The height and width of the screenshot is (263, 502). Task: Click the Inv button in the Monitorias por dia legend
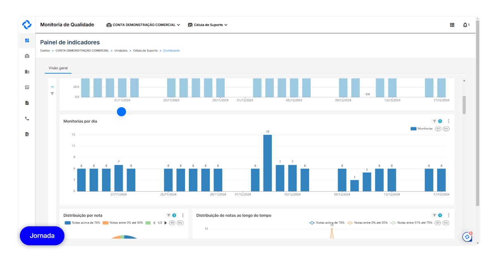tap(446, 129)
